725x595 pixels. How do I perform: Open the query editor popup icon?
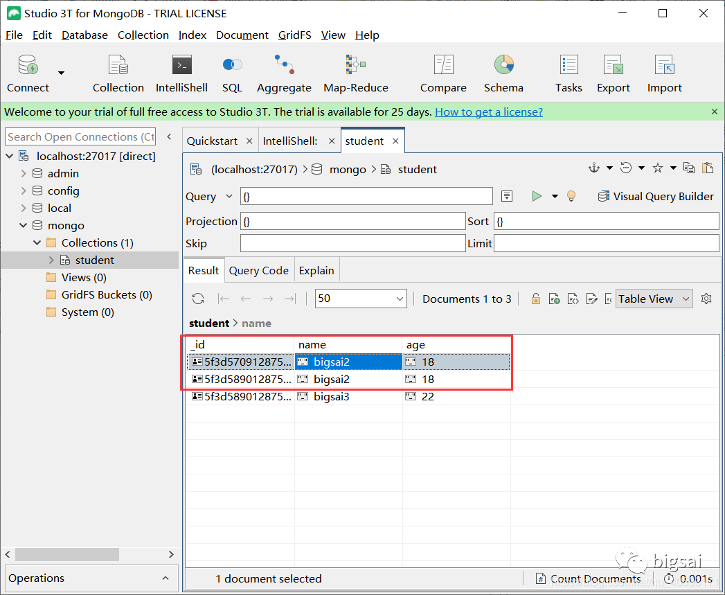coord(507,196)
